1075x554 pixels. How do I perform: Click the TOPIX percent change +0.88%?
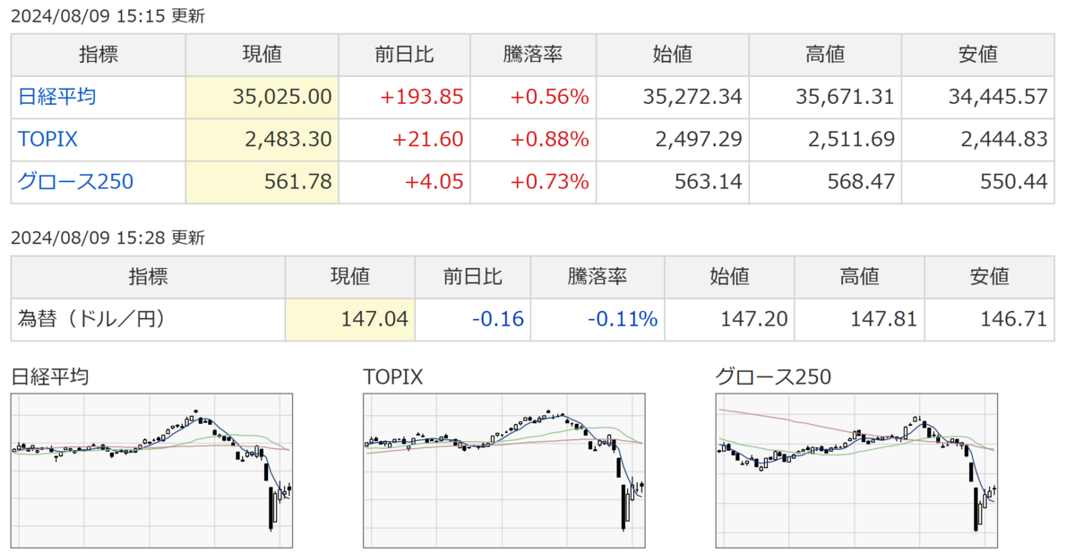pos(550,140)
